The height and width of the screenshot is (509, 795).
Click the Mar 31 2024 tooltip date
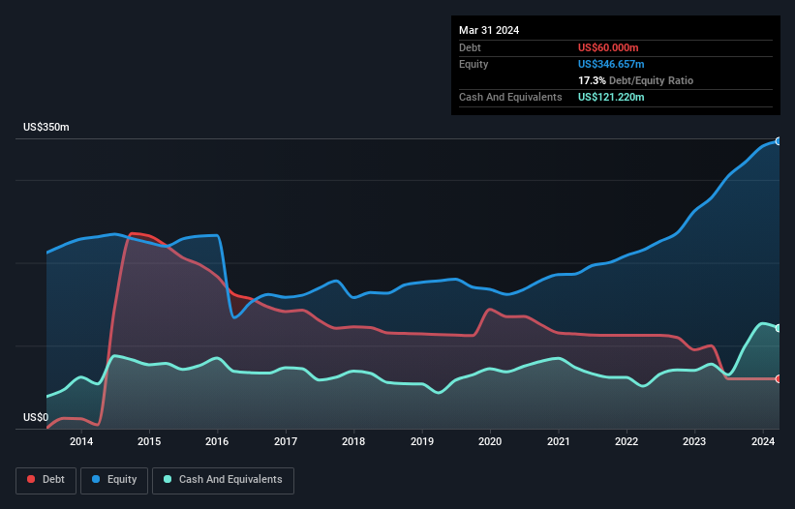[489, 30]
